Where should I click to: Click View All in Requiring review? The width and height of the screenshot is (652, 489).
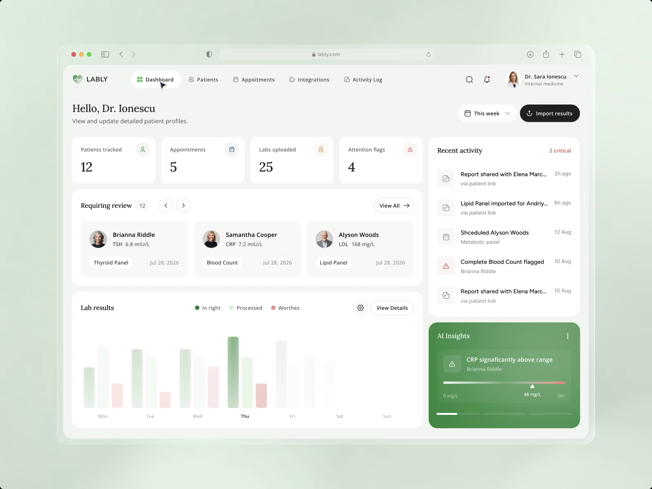(394, 205)
